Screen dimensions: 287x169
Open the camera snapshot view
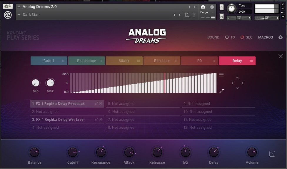[203, 7]
